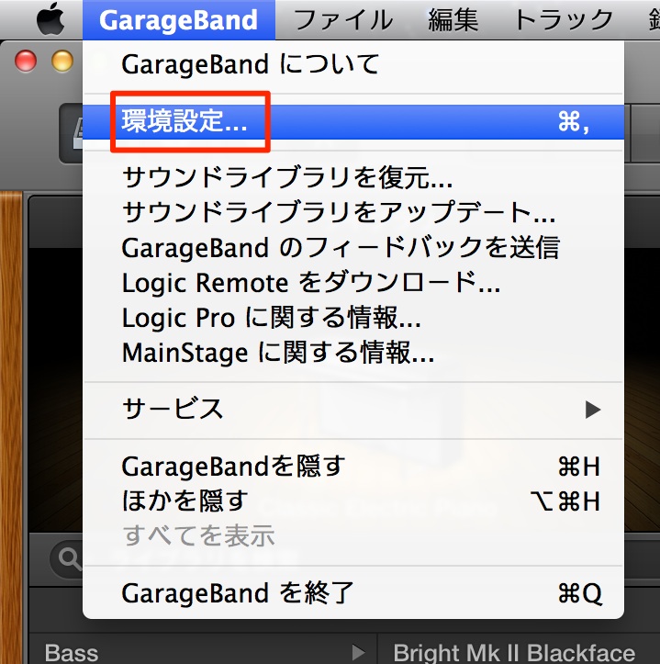Select GarageBand を終了
Viewport: 660px width, 664px height.
point(353,593)
